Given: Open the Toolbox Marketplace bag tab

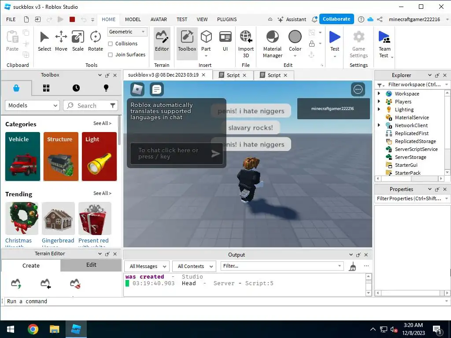Looking at the screenshot, I should [16, 88].
